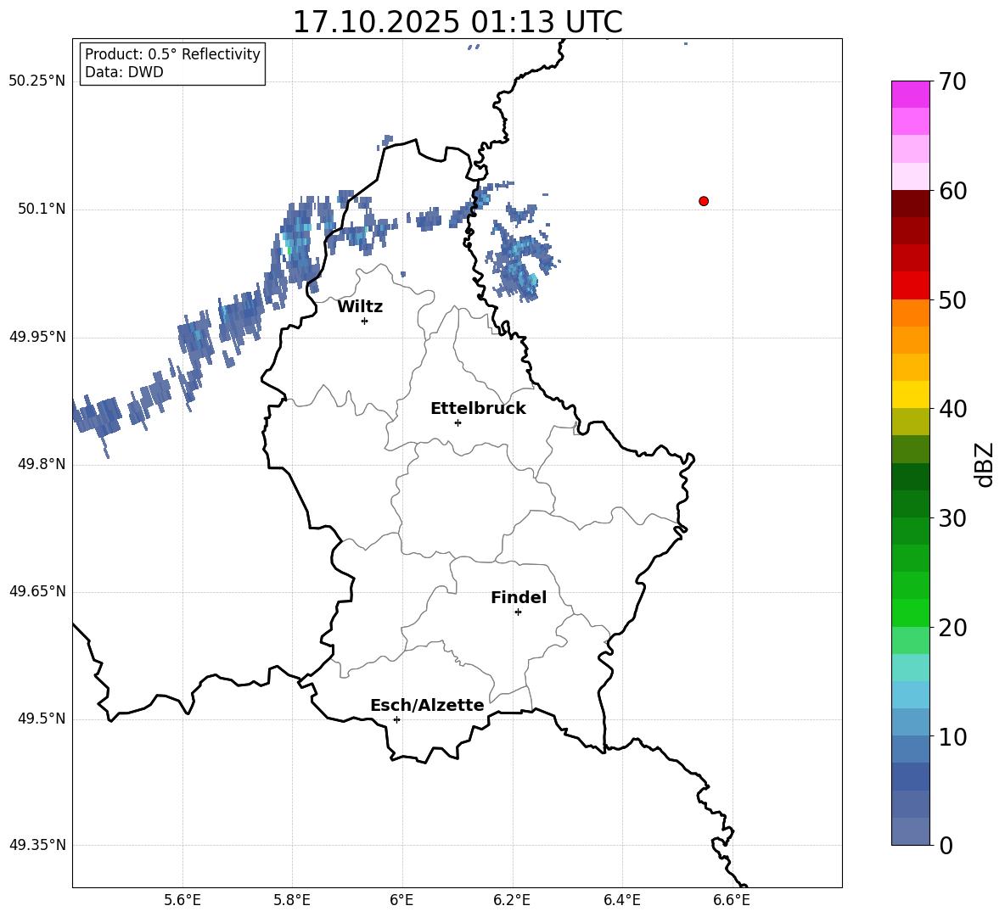Click the 6.6°E longitude label

[732, 900]
